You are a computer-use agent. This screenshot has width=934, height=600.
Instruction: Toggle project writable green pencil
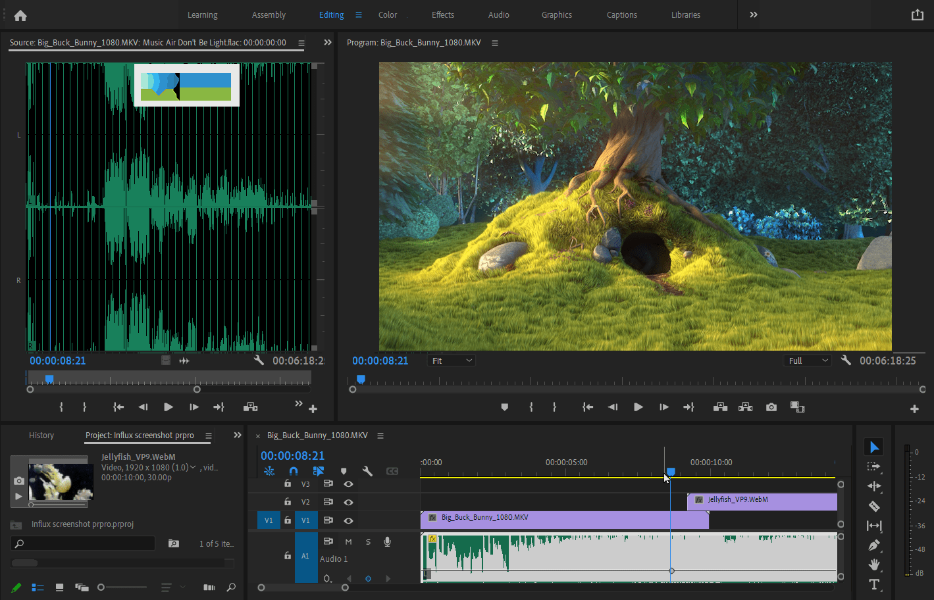pos(16,587)
